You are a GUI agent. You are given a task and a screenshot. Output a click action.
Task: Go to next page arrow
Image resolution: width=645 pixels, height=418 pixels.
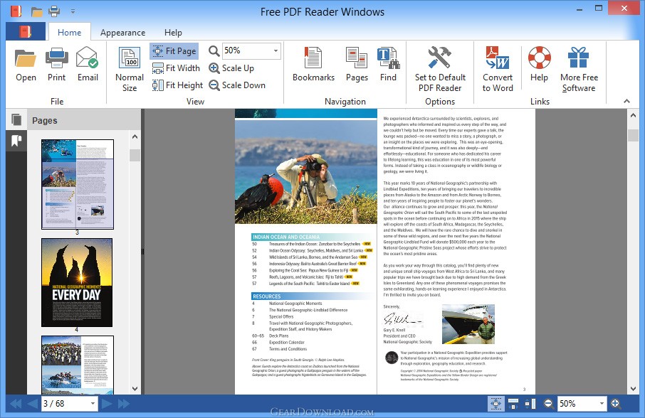(107, 404)
